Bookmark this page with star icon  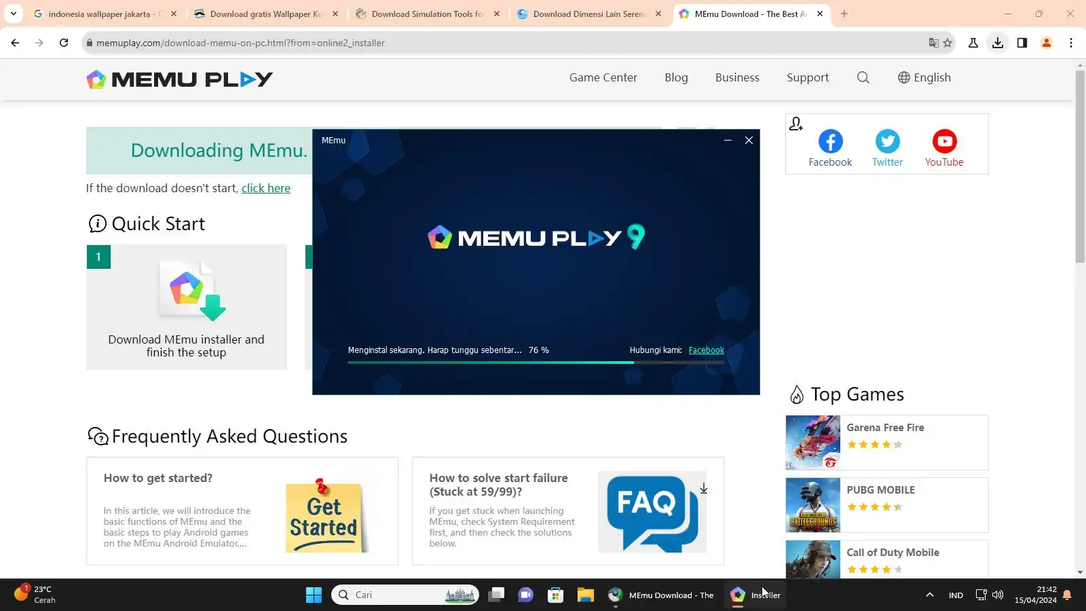pos(948,43)
